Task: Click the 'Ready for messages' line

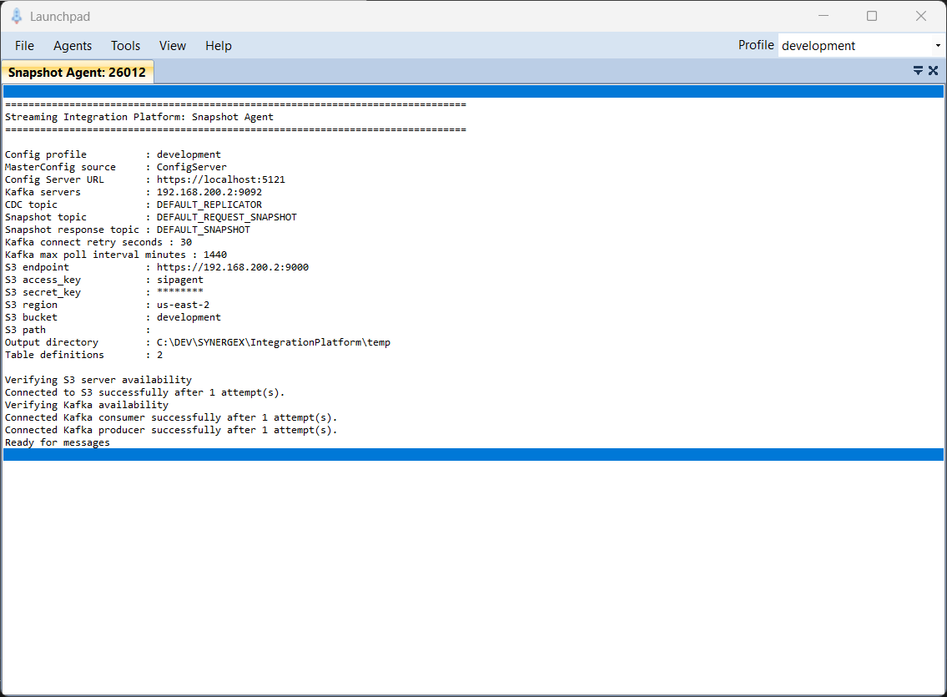Action: [58, 442]
